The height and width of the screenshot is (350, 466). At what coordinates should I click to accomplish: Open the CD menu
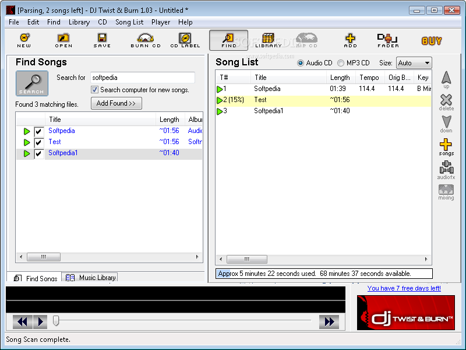pos(103,22)
